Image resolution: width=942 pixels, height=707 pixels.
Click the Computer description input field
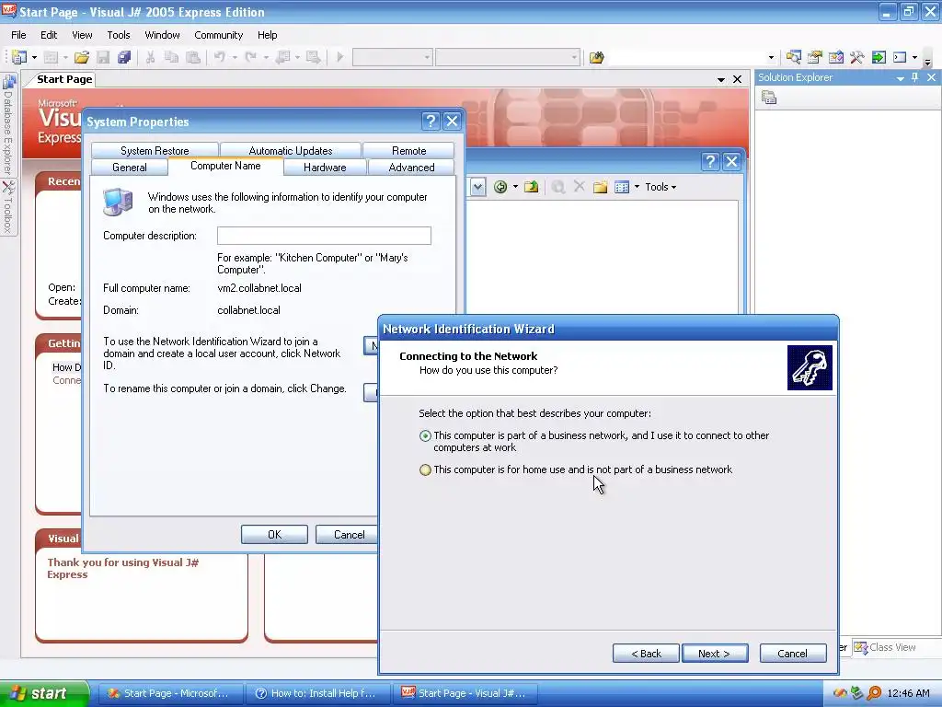[324, 236]
